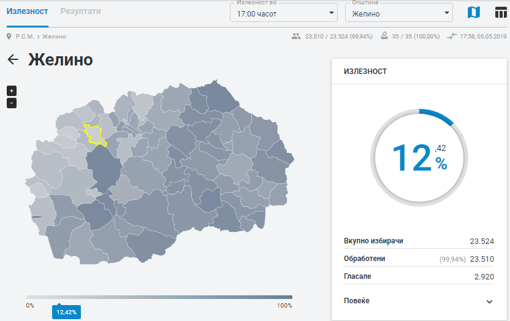Click the 100% legend label

coord(284,306)
